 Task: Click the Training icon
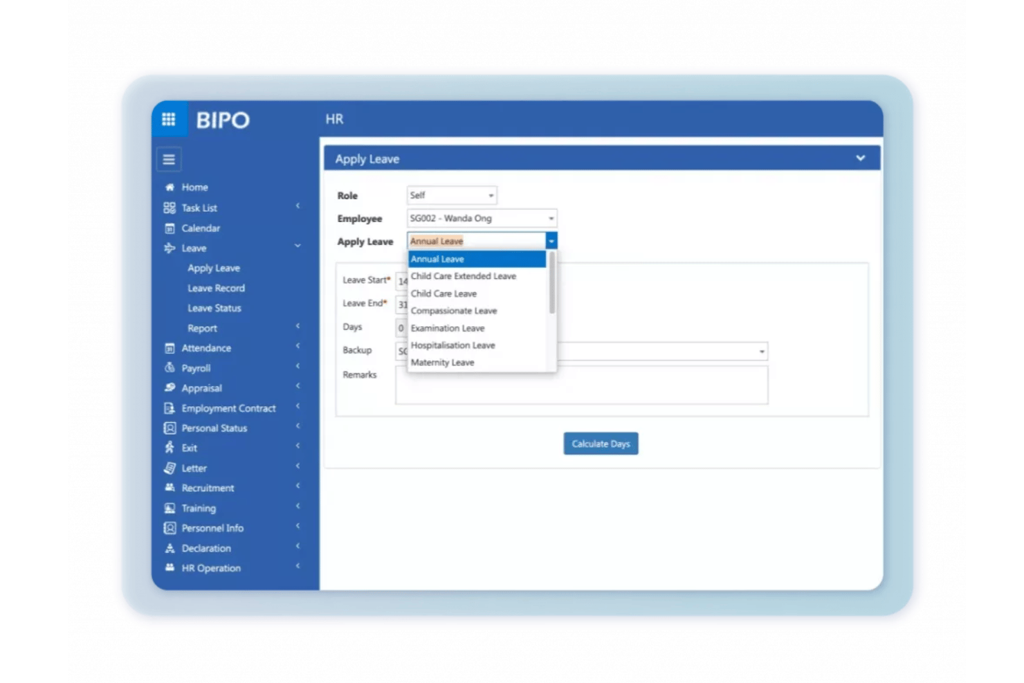coord(170,508)
